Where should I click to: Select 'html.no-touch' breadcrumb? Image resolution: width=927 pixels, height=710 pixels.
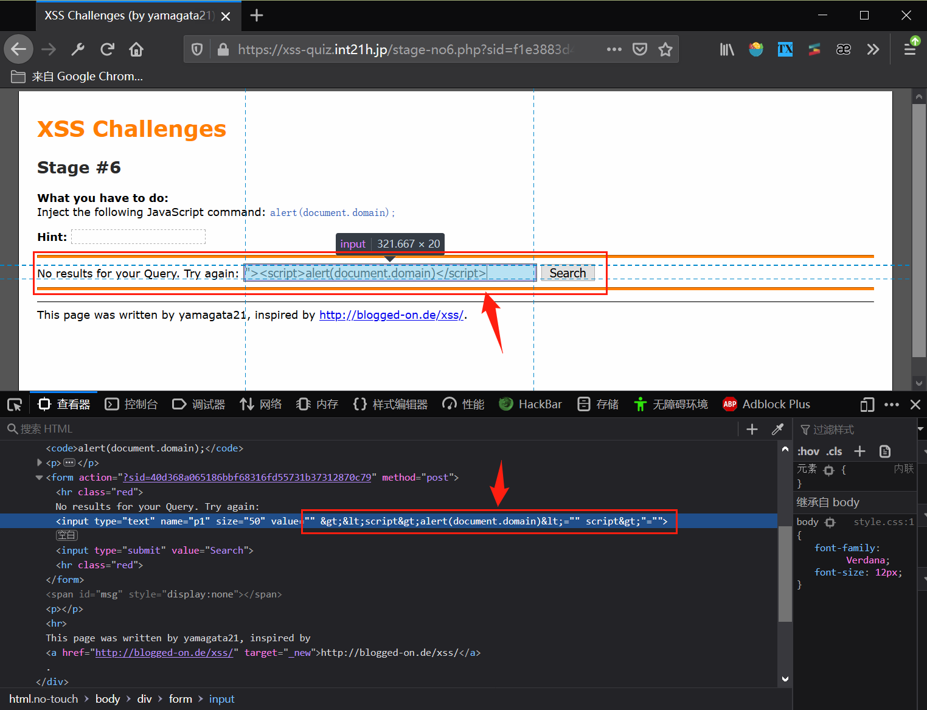44,699
